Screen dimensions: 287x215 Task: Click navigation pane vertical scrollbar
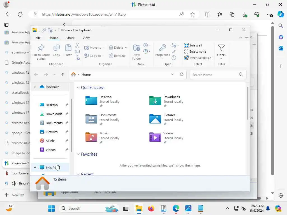coord(71,125)
